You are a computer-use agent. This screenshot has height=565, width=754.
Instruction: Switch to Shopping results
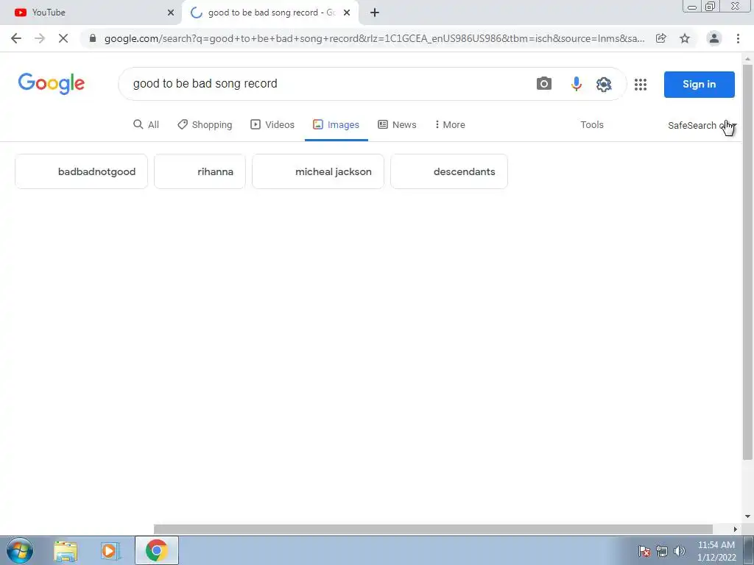click(205, 125)
